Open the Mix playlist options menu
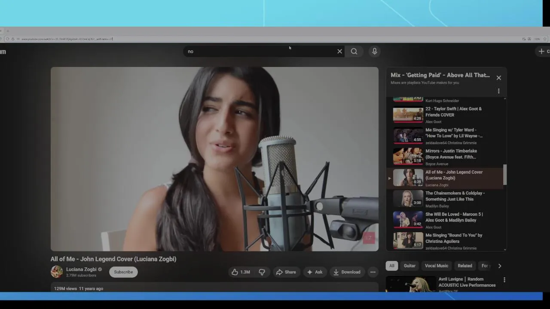Image resolution: width=550 pixels, height=309 pixels. (499, 91)
